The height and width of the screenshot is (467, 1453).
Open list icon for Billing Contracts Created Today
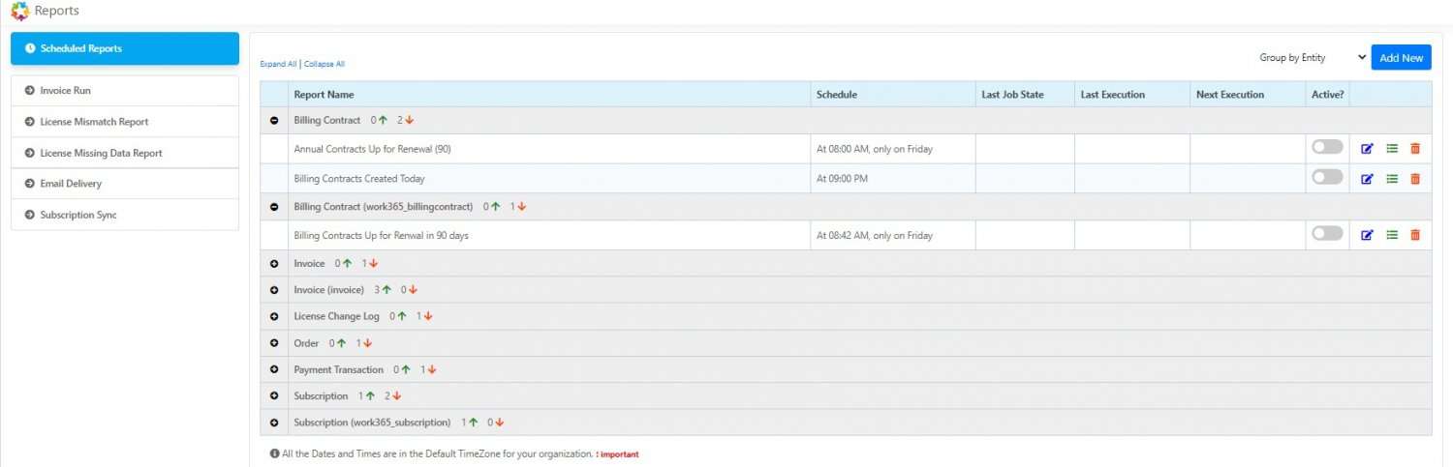pyautogui.click(x=1392, y=179)
